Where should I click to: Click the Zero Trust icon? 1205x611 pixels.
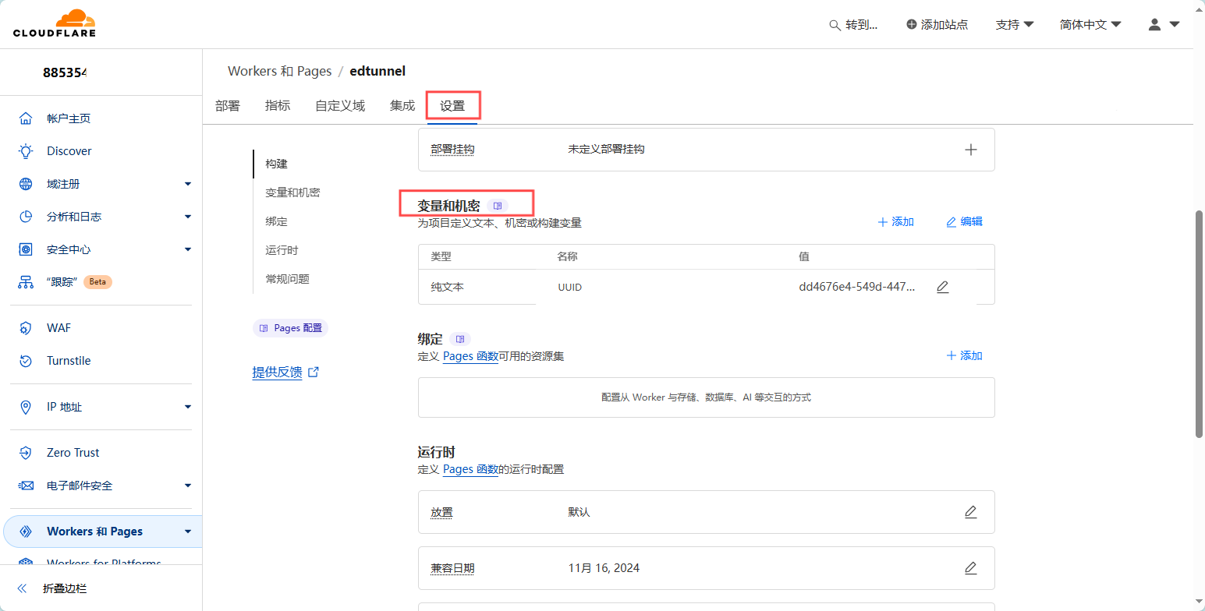(x=26, y=453)
